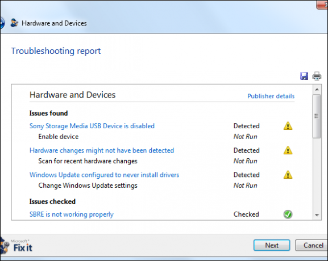Click the Next button
This screenshot has height=261, width=328.
(x=272, y=245)
